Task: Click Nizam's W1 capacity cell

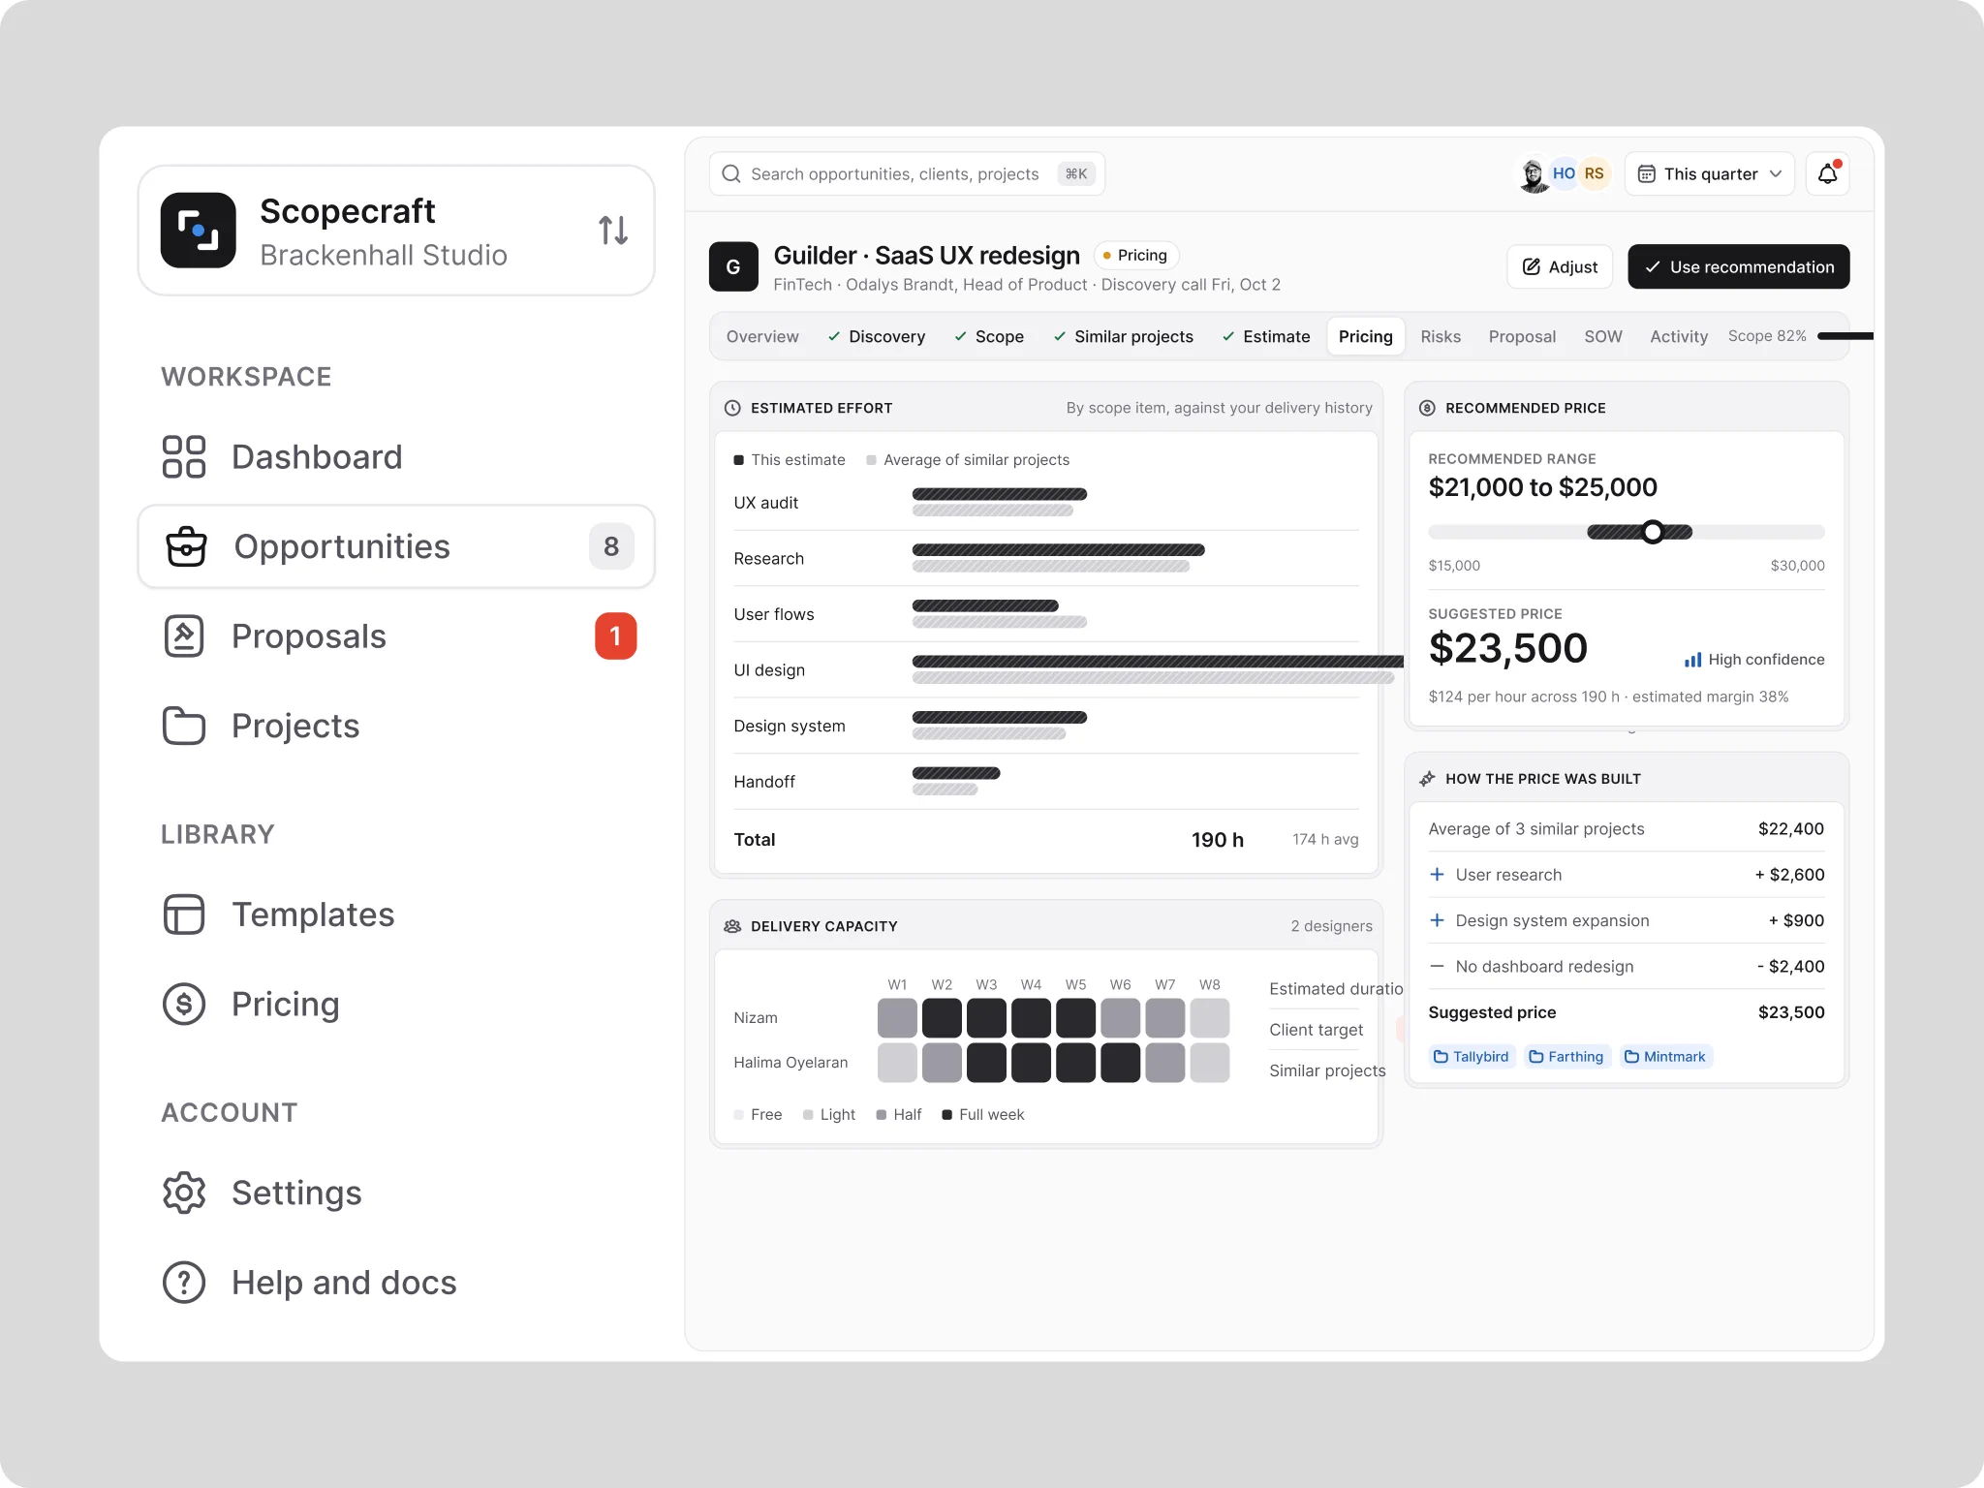Action: 897,1018
